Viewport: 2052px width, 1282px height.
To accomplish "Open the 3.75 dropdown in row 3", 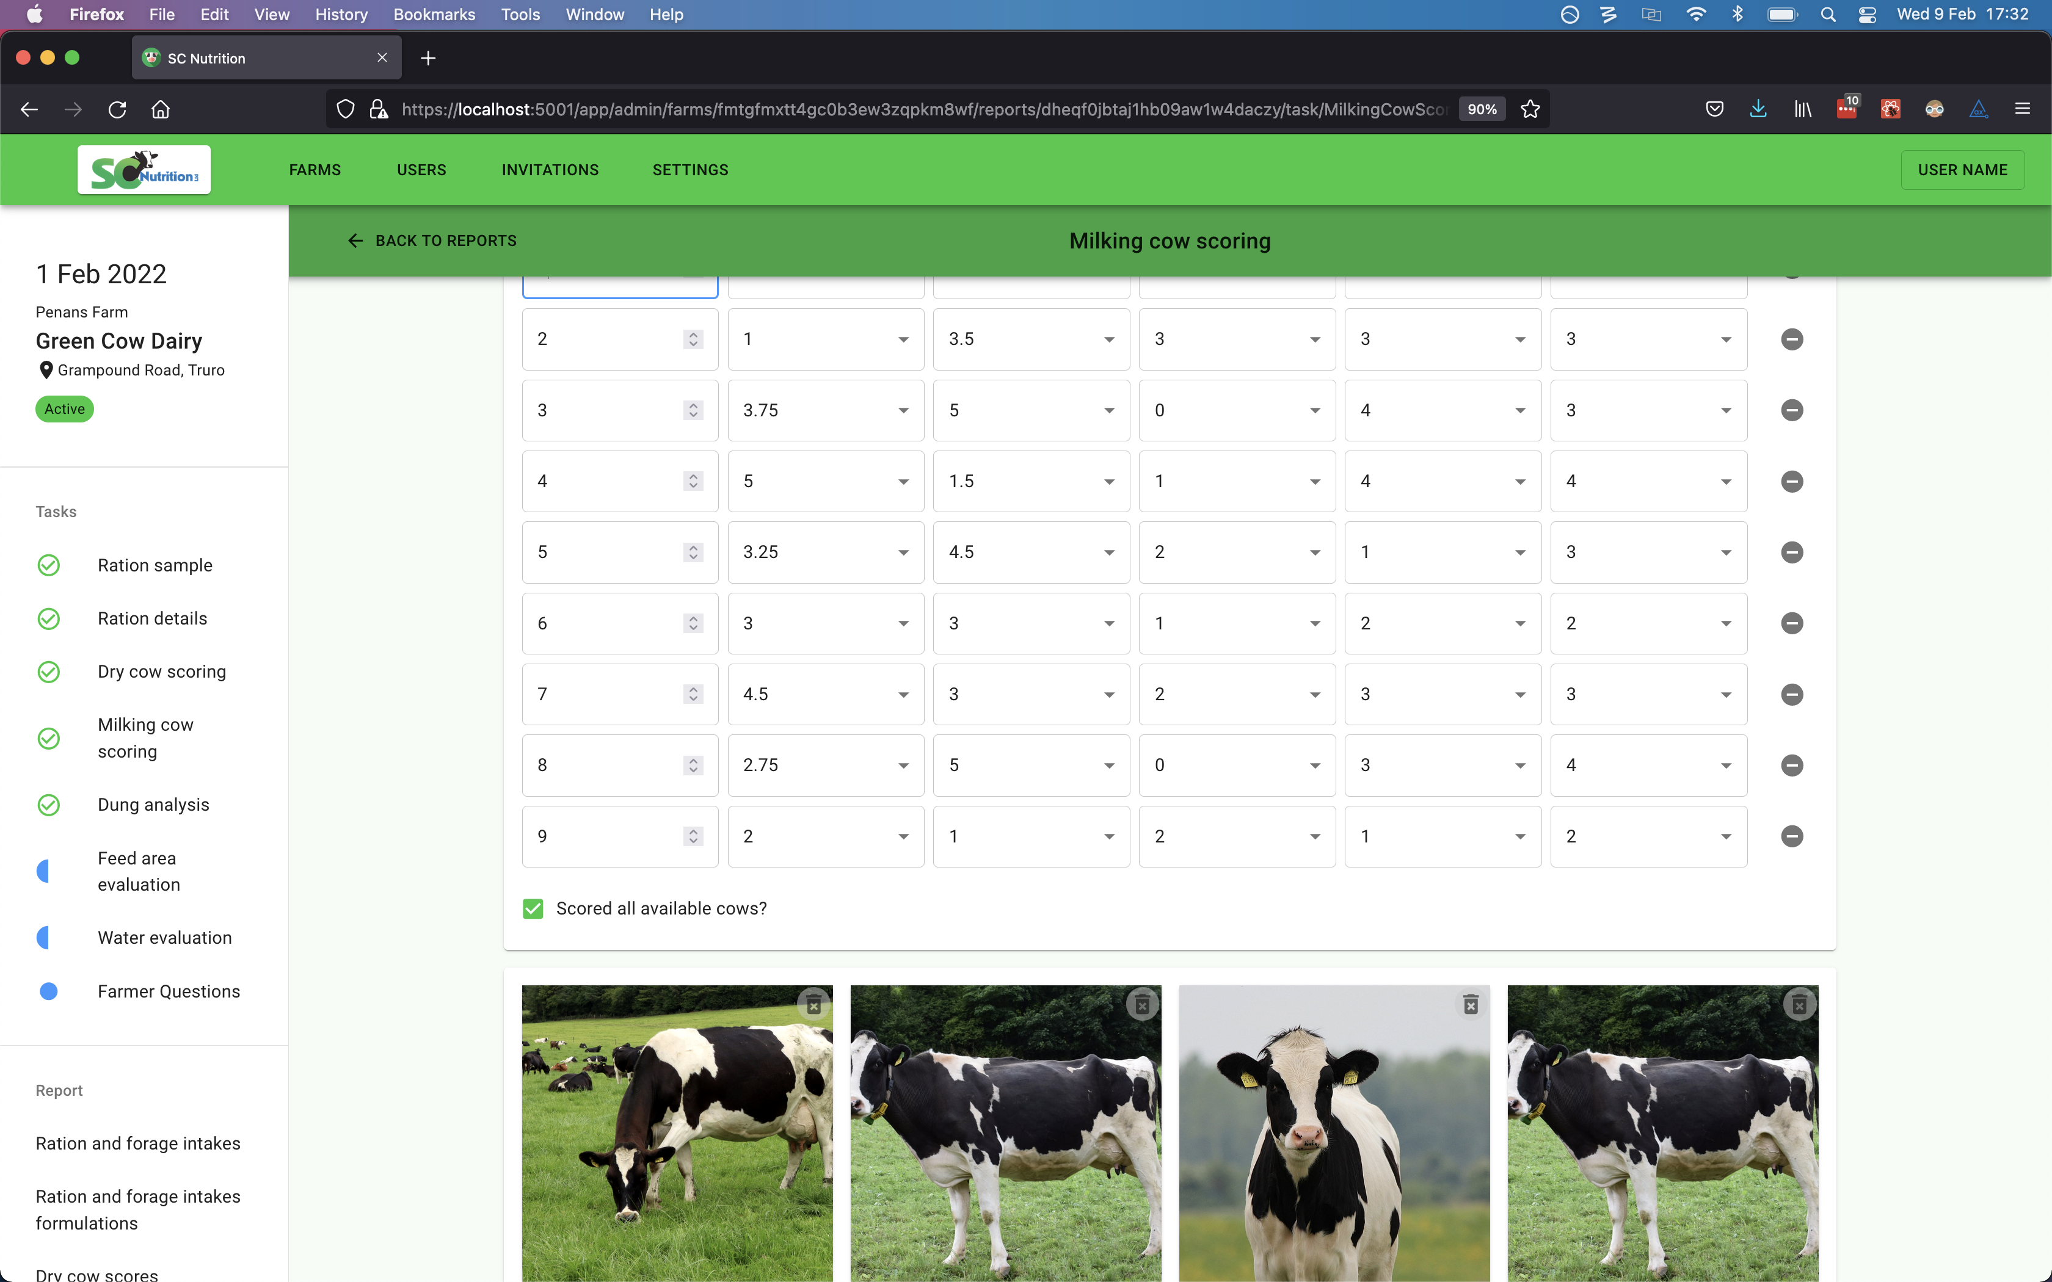I will click(x=824, y=410).
